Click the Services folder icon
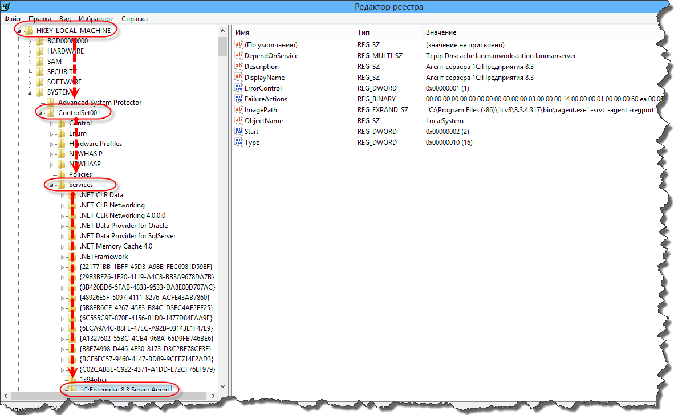 point(62,185)
